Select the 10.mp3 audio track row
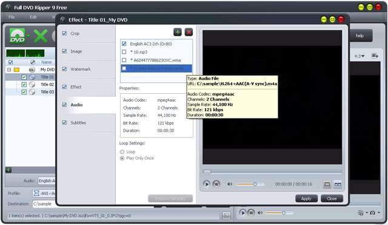 156,52
